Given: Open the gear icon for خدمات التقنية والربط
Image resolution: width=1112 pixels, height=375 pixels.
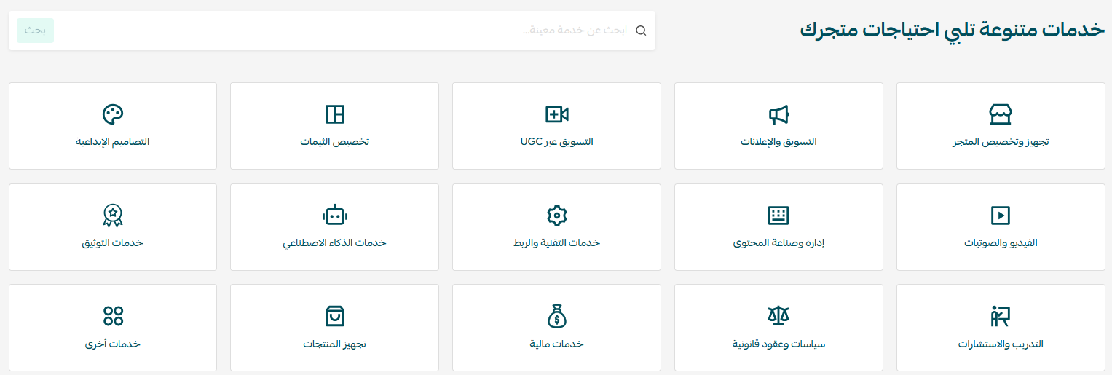Looking at the screenshot, I should tap(556, 216).
